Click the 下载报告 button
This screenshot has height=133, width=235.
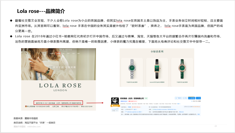(x=178, y=98)
